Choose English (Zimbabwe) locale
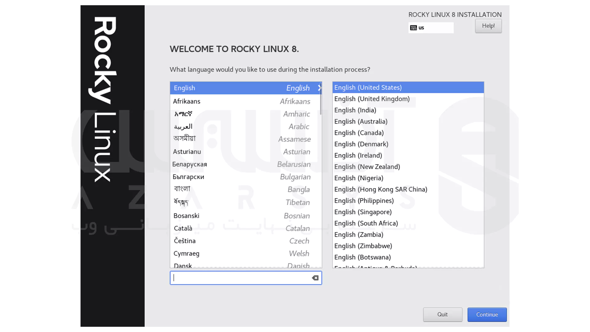The width and height of the screenshot is (590, 332). click(408, 246)
